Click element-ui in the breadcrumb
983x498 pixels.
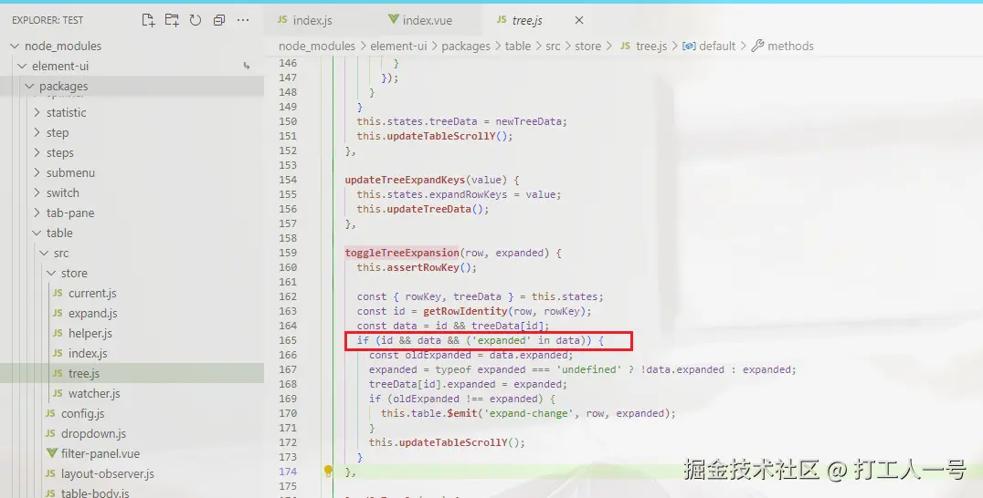398,46
